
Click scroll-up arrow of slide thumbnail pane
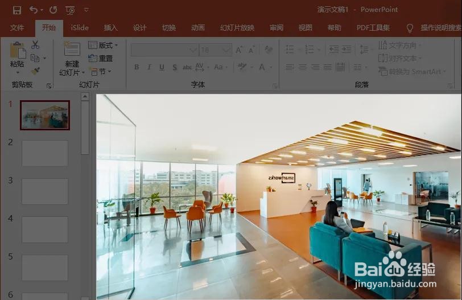tap(85, 97)
